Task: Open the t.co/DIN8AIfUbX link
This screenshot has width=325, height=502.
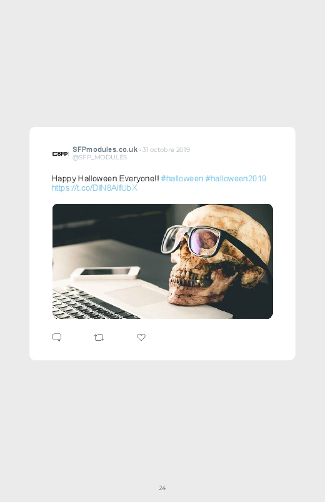Action: tap(95, 188)
